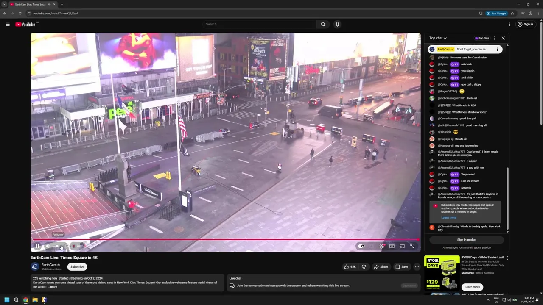Reload the page
The image size is (543, 305).
(20, 13)
